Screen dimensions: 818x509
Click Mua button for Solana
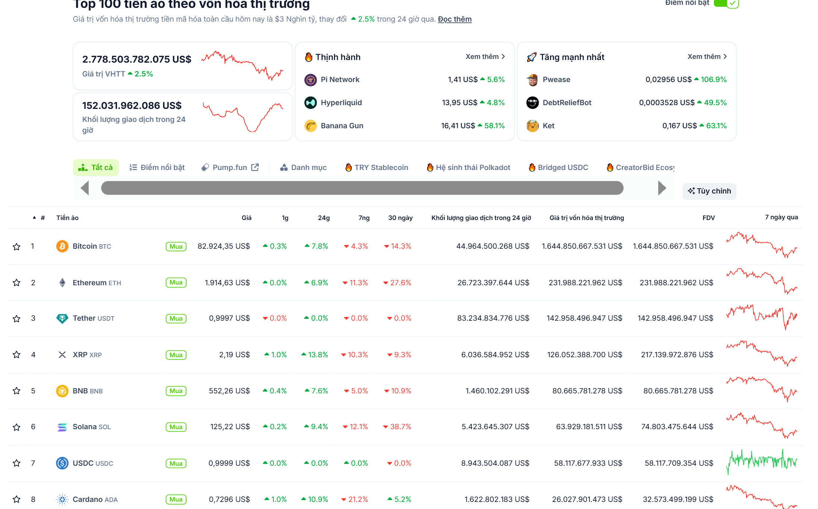176,427
